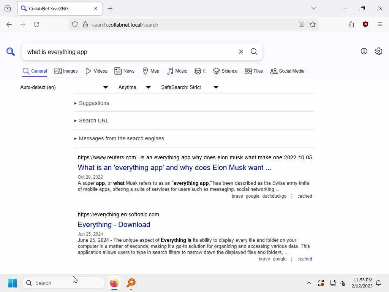This screenshot has height=292, width=389.
Task: Click the SearXNG magnifier logo
Action: (x=11, y=52)
